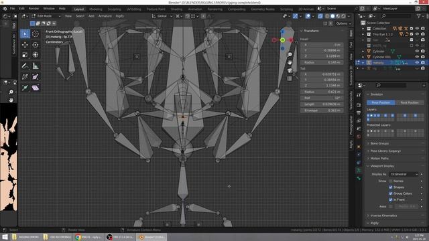Select the Measure tool
The width and height of the screenshot is (429, 241).
pos(36,66)
